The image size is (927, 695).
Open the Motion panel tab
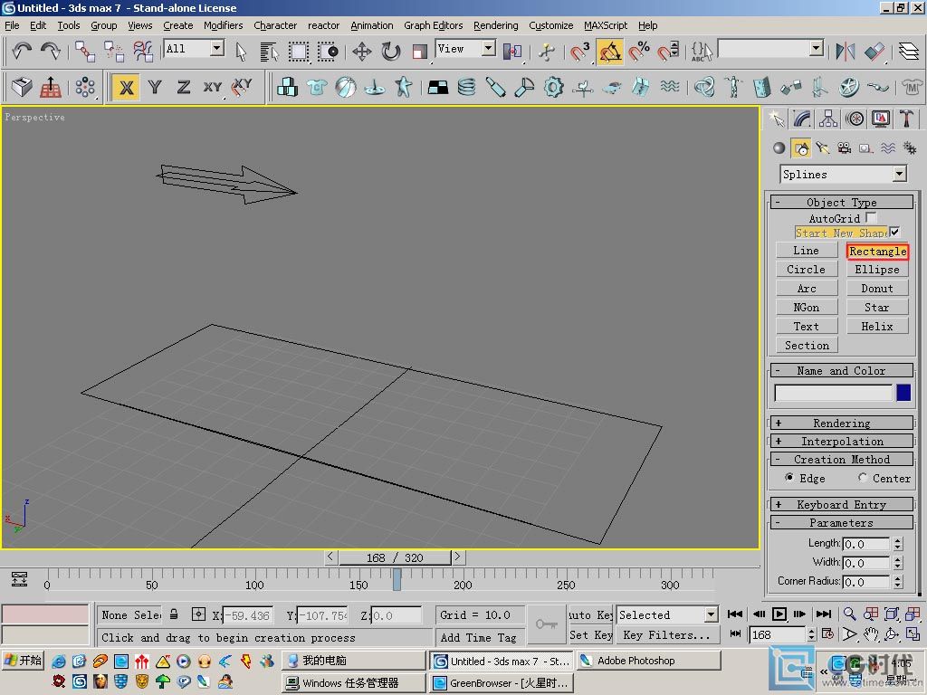[x=855, y=119]
